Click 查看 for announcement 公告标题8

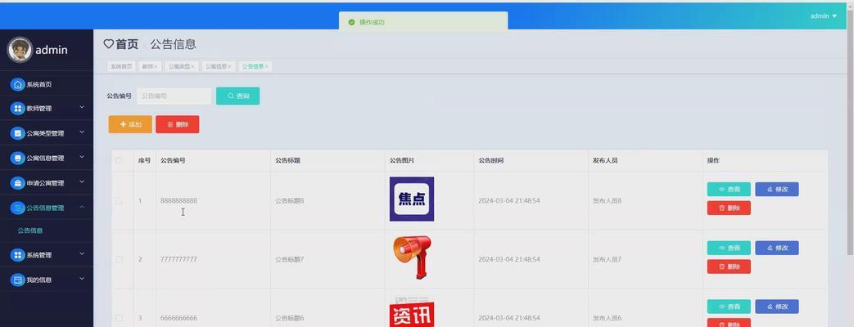coord(729,190)
